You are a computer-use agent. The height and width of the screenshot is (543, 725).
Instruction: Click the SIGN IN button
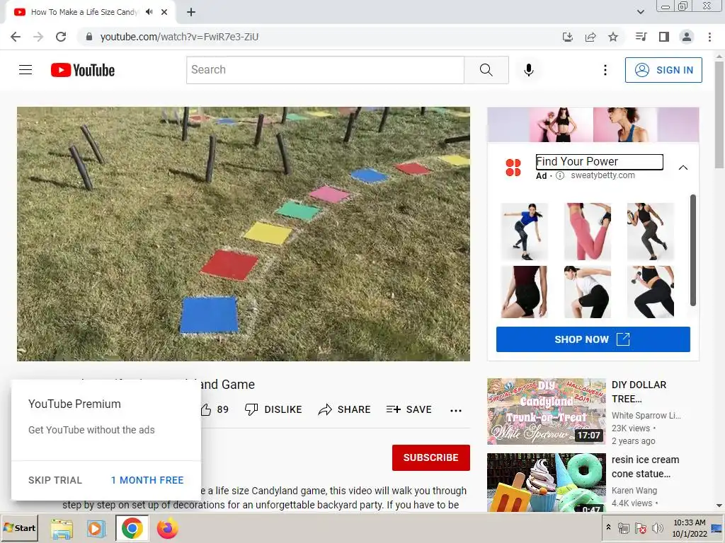[663, 70]
